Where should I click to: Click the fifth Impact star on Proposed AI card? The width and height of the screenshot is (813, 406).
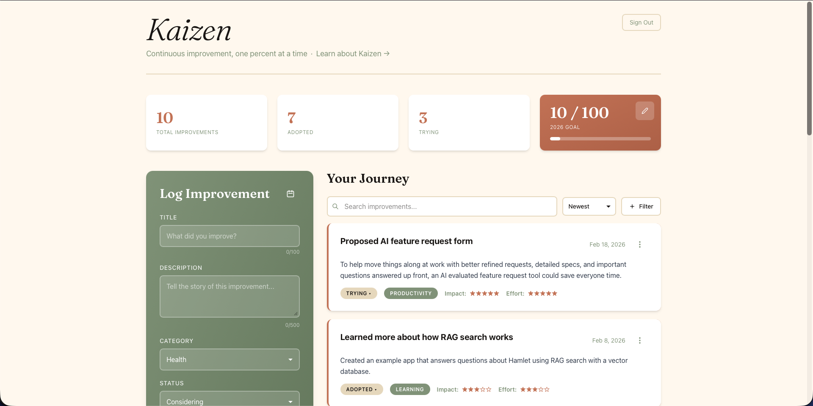click(496, 293)
